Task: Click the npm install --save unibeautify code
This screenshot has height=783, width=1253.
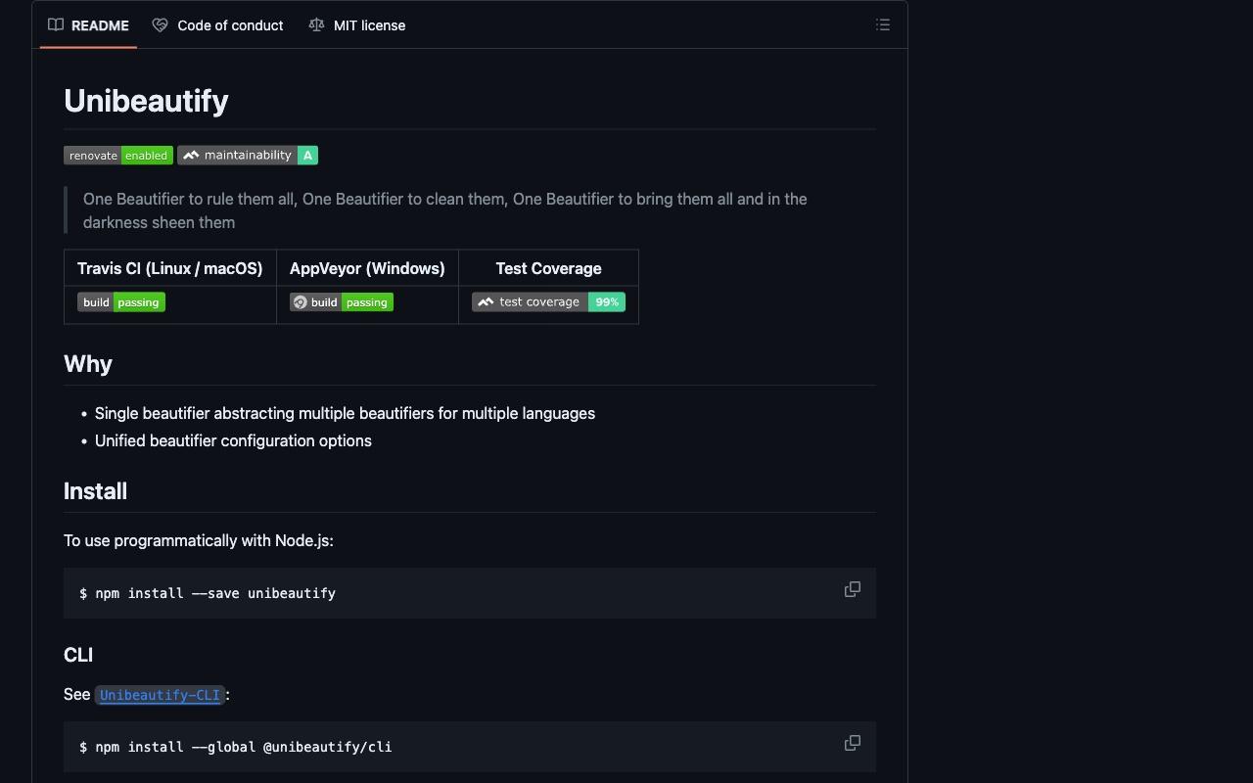Action: pos(208,593)
